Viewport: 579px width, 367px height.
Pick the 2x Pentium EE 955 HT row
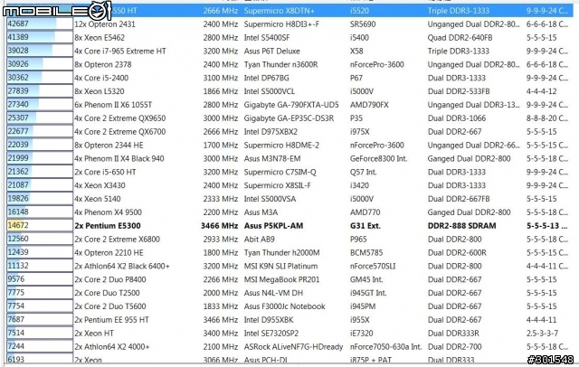(289, 320)
